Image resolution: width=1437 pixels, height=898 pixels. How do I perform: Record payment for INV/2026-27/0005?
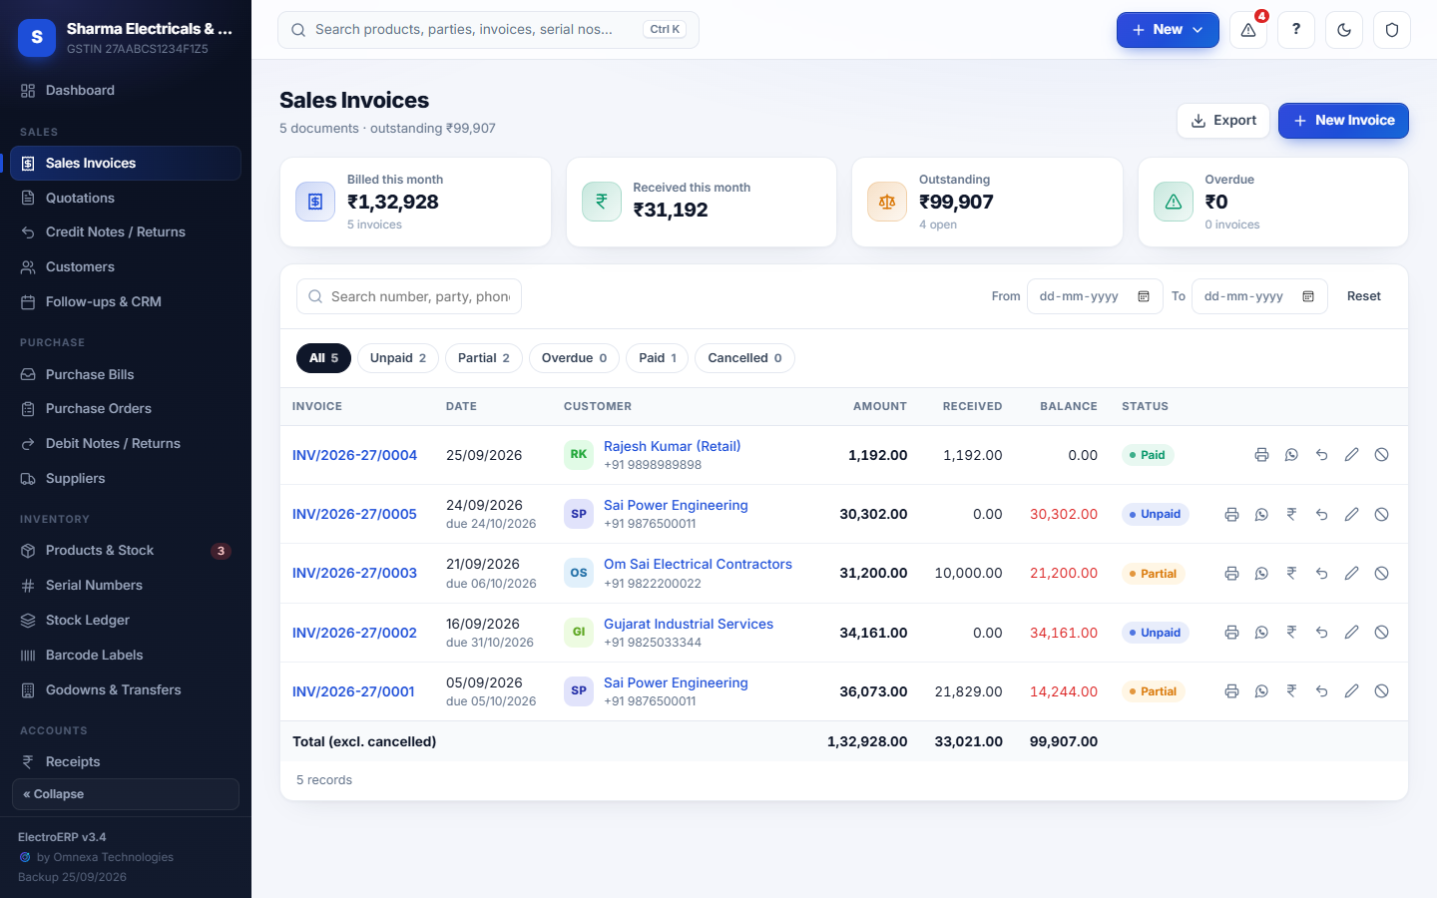coord(1291,515)
